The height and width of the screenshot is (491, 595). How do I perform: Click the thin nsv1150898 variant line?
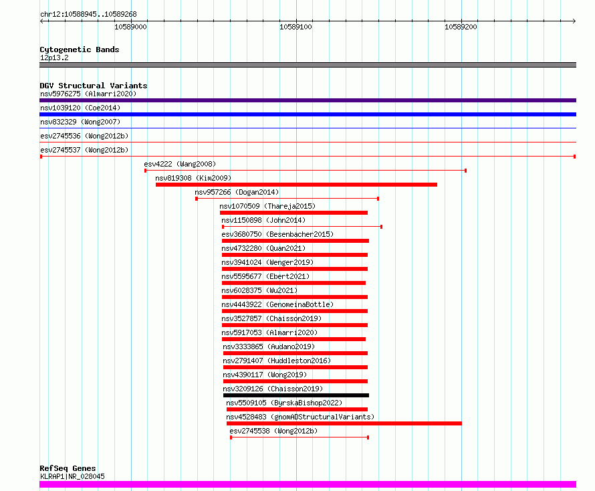(302, 227)
